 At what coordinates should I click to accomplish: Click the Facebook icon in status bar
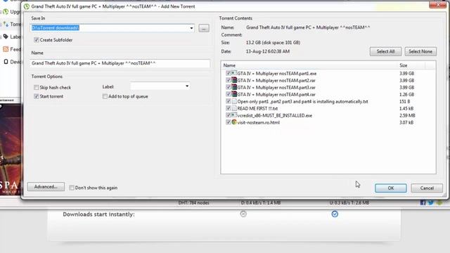tap(423, 202)
